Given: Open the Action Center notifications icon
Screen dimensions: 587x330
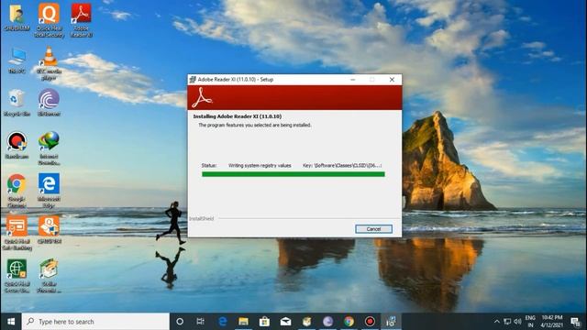Looking at the screenshot, I should click(x=575, y=322).
